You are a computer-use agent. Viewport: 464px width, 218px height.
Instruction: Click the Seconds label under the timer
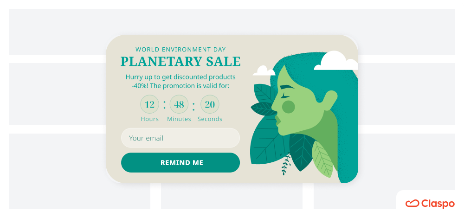pos(210,119)
